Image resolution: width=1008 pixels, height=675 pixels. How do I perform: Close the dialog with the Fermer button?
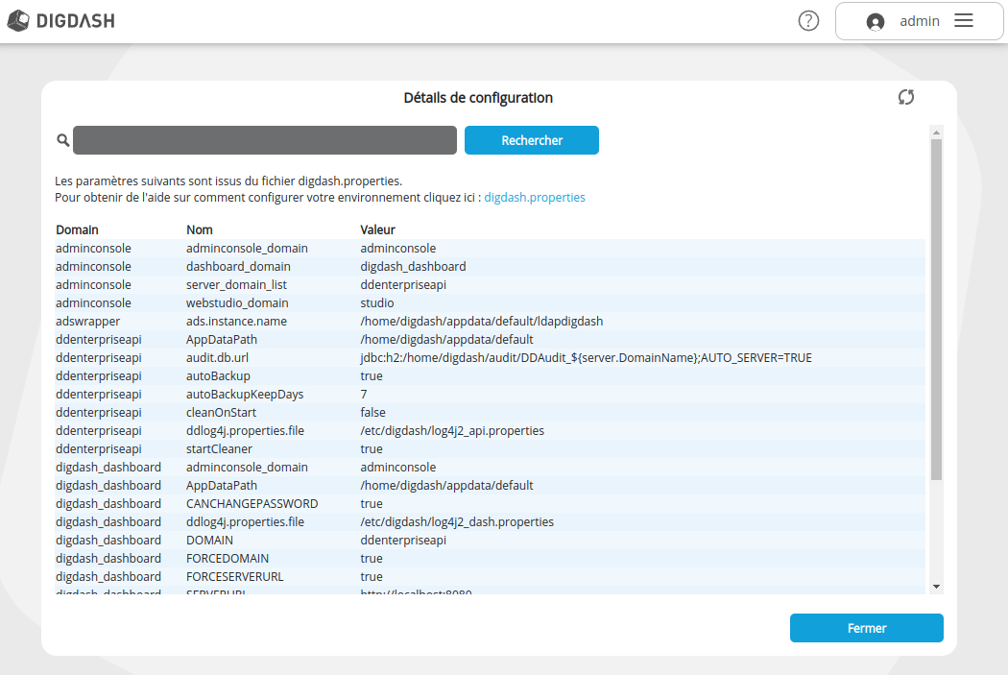point(867,628)
